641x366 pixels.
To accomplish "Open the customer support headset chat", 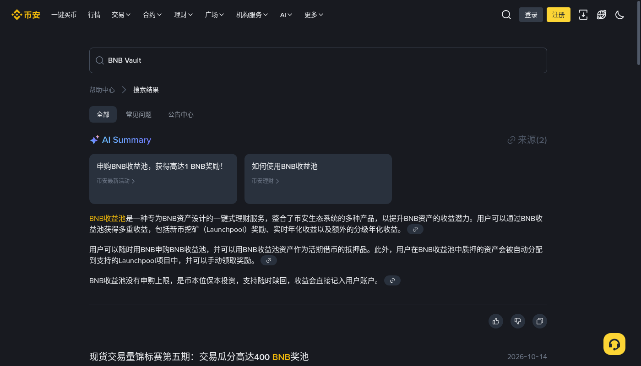I will coord(614,344).
